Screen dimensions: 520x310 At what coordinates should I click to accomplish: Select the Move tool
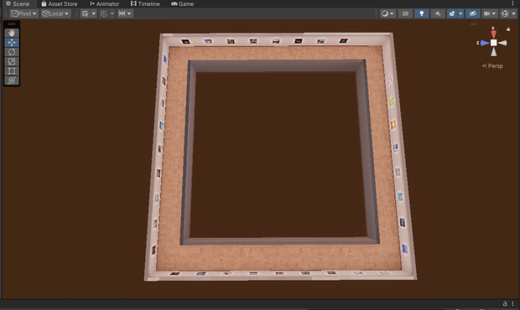[x=12, y=43]
